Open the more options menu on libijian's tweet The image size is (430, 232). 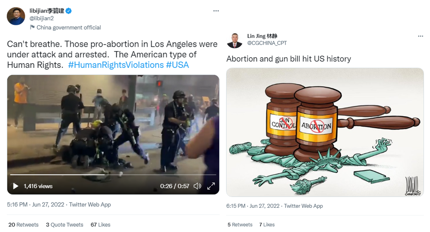216,11
